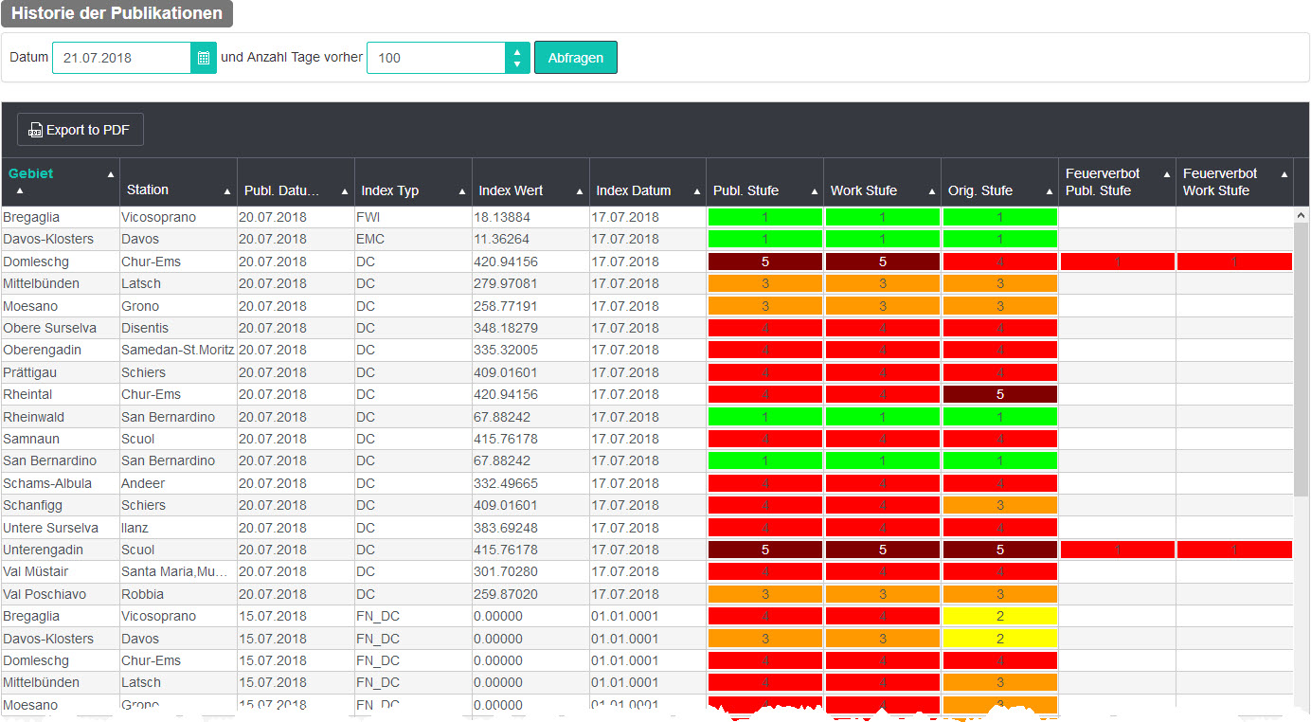Click index value 18.13884
The height and width of the screenshot is (722, 1311).
[530, 217]
